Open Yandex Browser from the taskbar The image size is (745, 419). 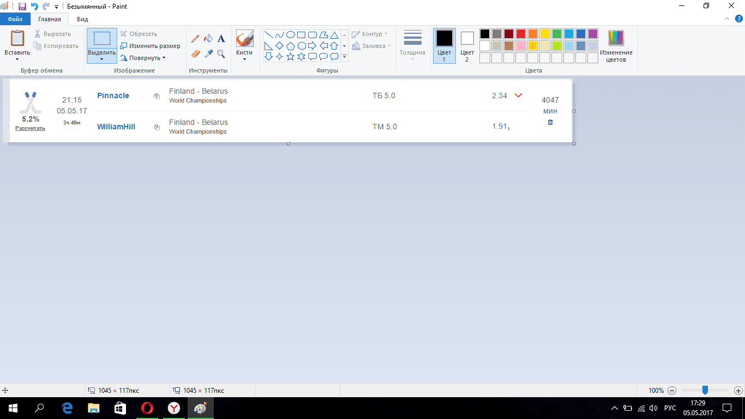(173, 408)
